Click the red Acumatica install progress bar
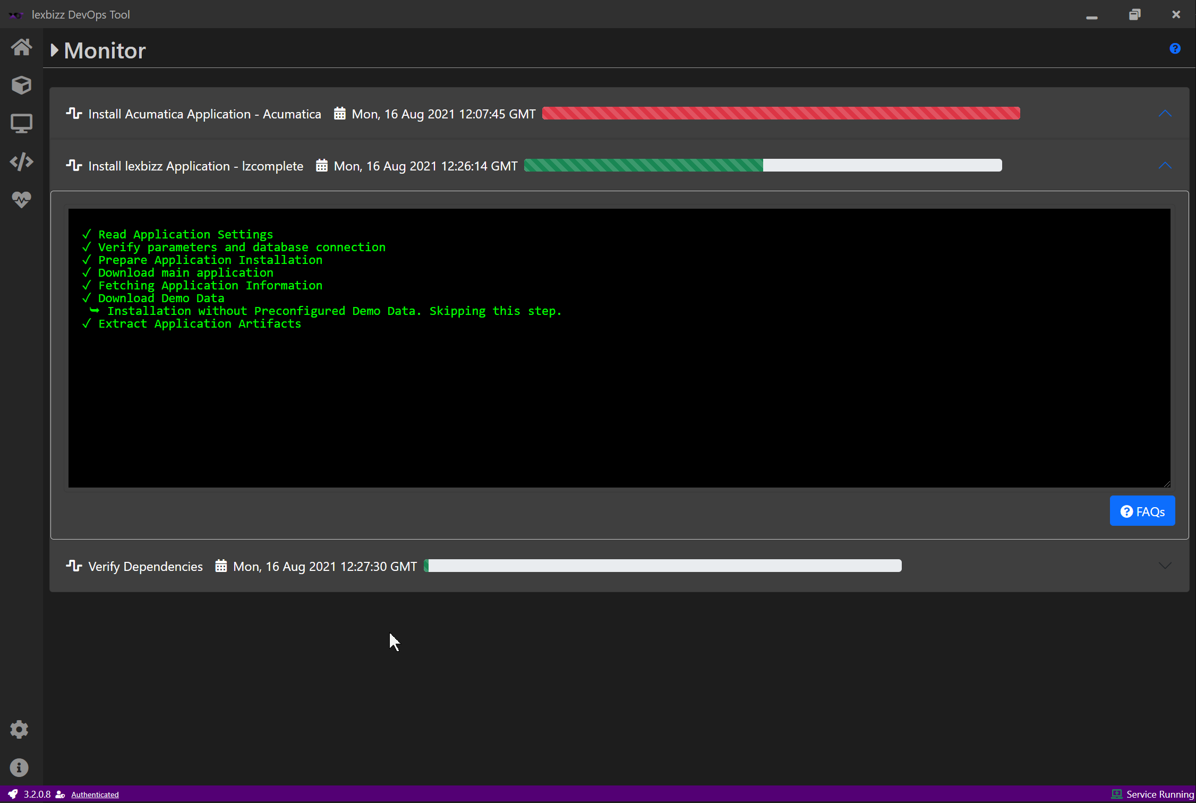The width and height of the screenshot is (1196, 803). (x=781, y=114)
